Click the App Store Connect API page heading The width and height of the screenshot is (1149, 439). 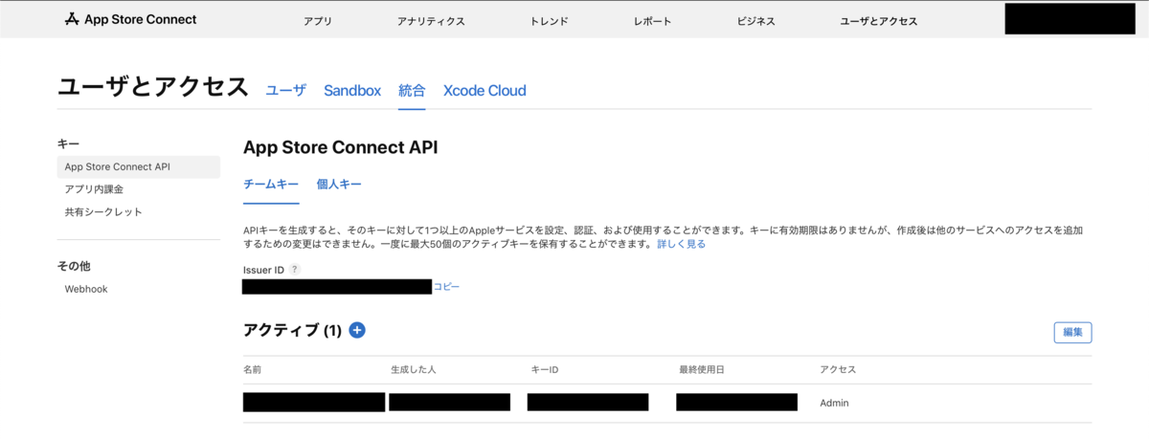click(x=341, y=147)
